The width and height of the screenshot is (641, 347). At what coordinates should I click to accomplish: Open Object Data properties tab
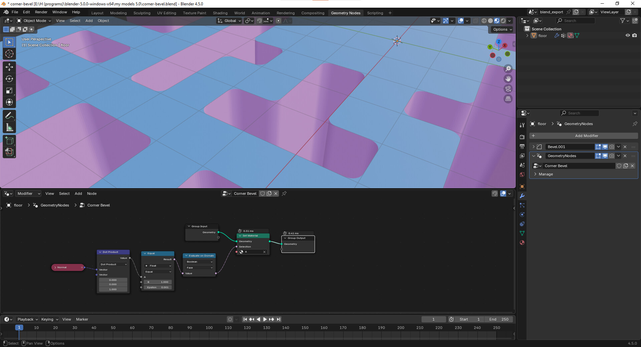[x=522, y=233]
